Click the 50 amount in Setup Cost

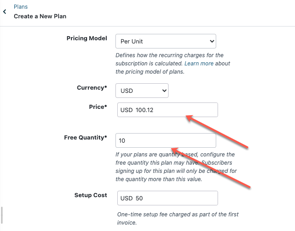coord(139,199)
